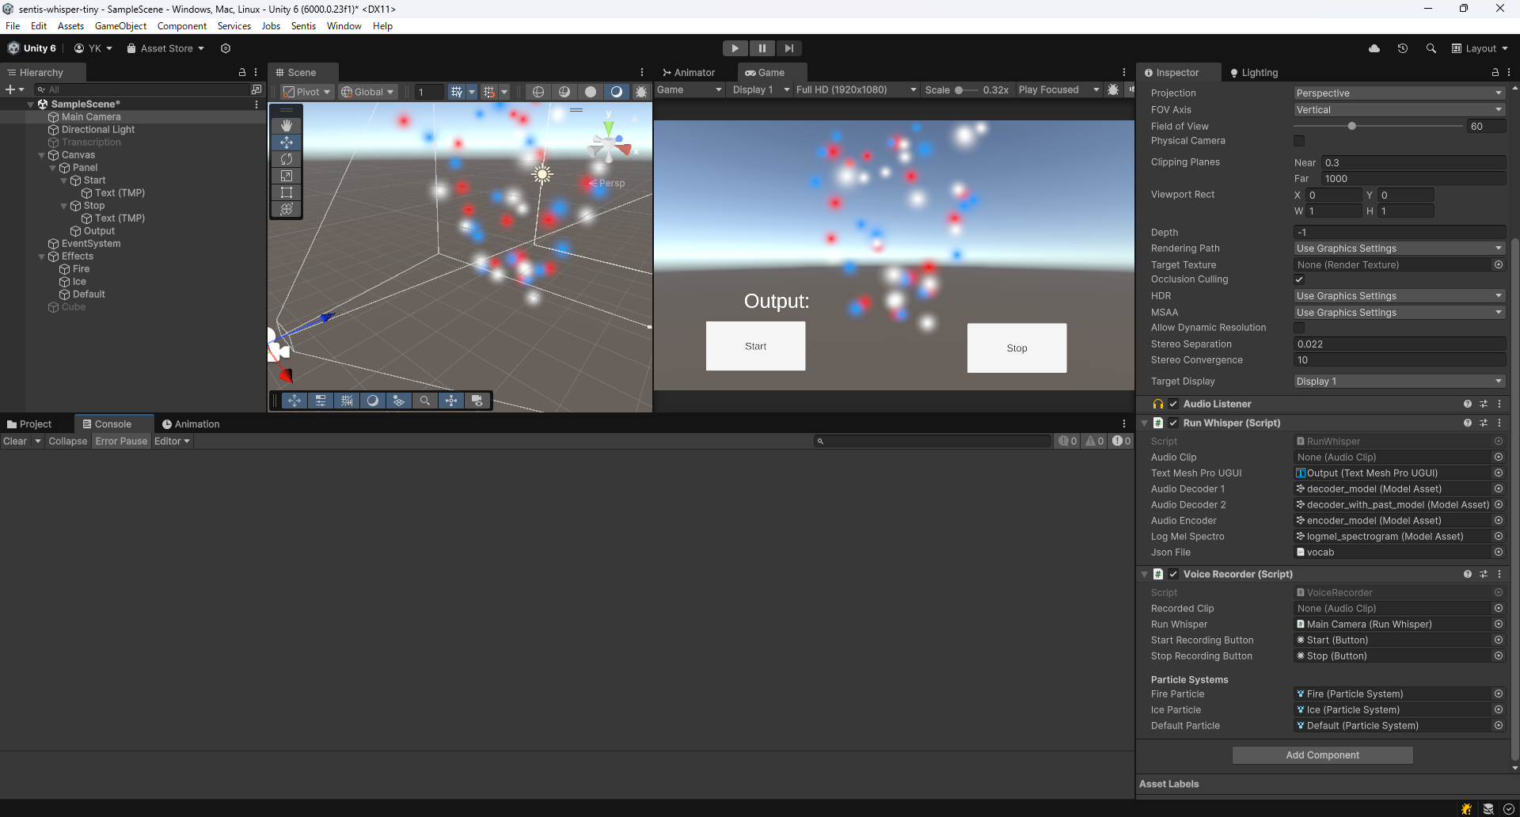
Task: Click the Console search field
Action: pyautogui.click(x=933, y=441)
